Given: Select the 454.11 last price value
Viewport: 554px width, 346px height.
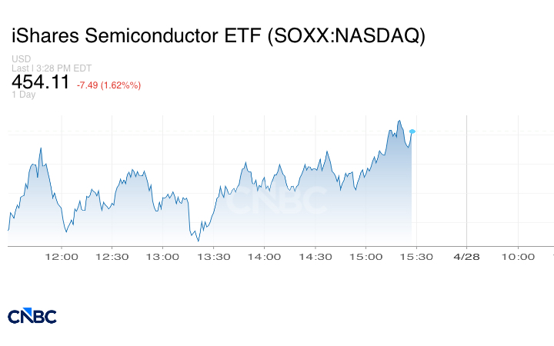Looking at the screenshot, I should coord(41,82).
